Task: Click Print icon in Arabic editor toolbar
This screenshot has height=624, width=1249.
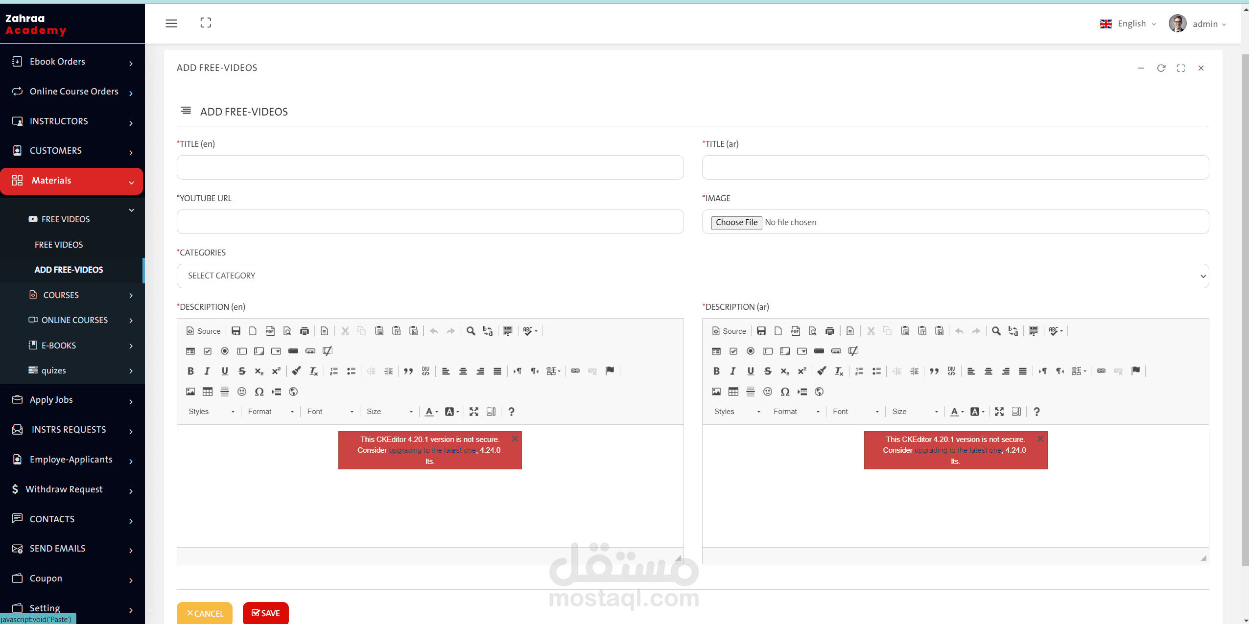Action: point(829,331)
